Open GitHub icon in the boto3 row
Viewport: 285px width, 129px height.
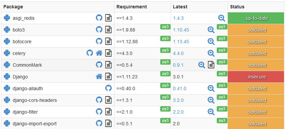(99, 29)
